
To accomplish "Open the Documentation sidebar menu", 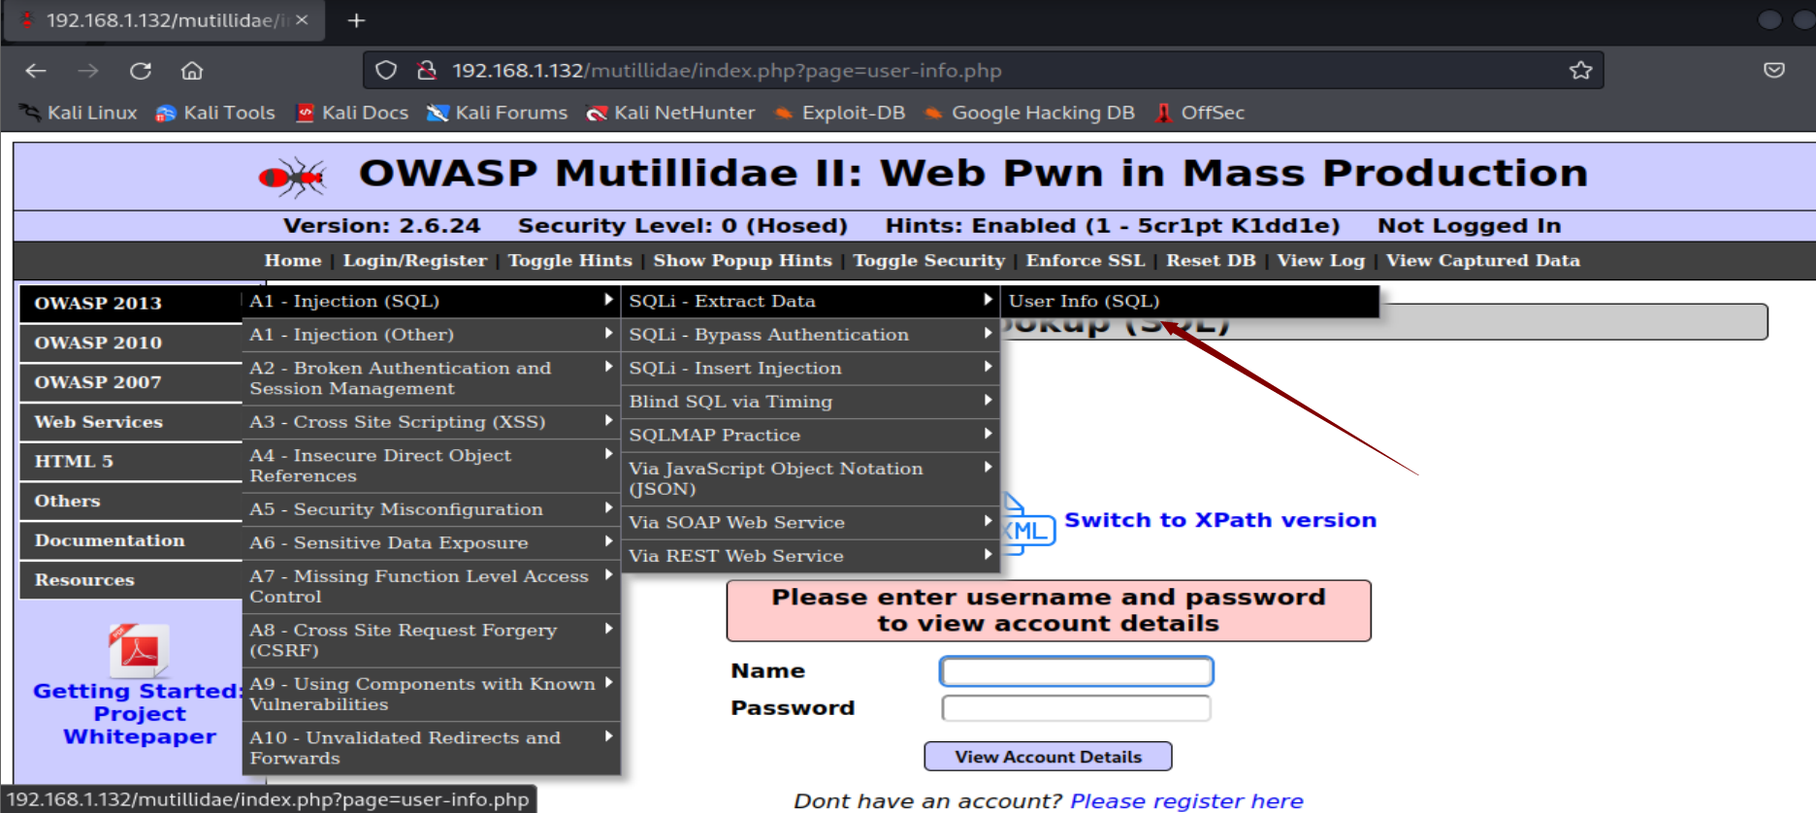I will (x=130, y=541).
